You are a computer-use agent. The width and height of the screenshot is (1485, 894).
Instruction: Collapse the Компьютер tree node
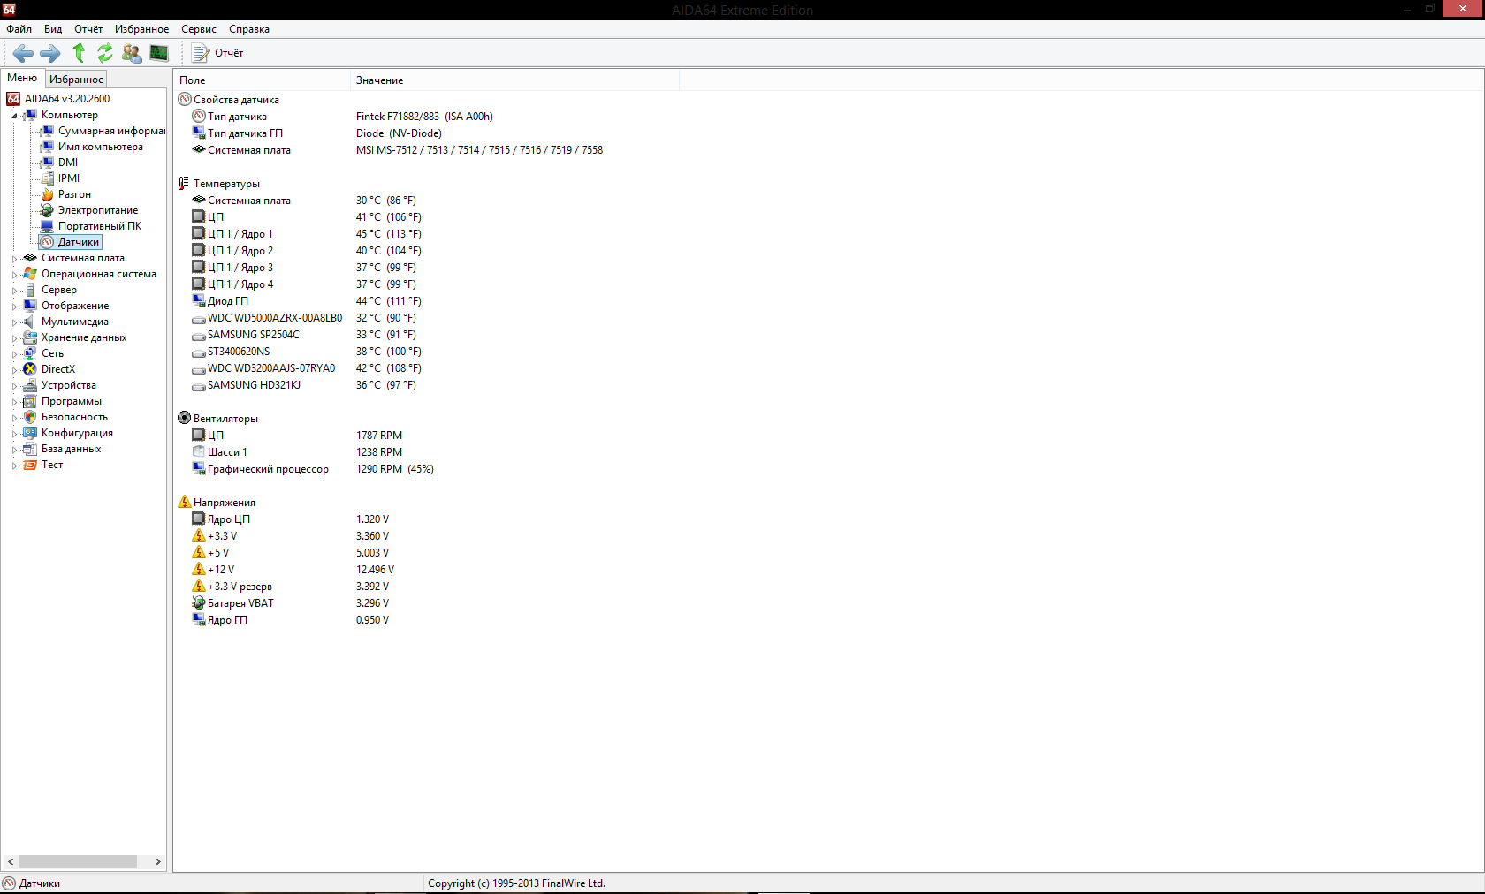14,116
